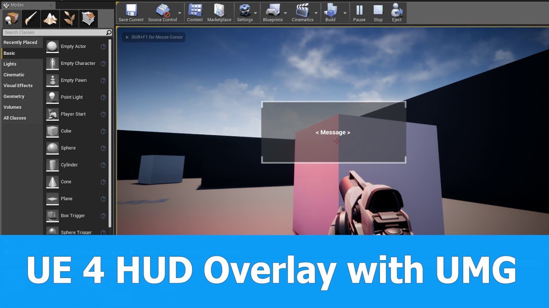Expand the Settings dropdown arrow
The image size is (549, 308).
click(x=256, y=13)
